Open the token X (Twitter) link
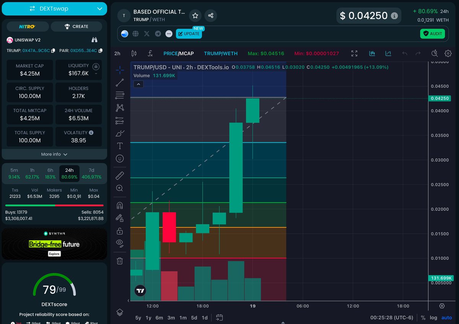 146,34
